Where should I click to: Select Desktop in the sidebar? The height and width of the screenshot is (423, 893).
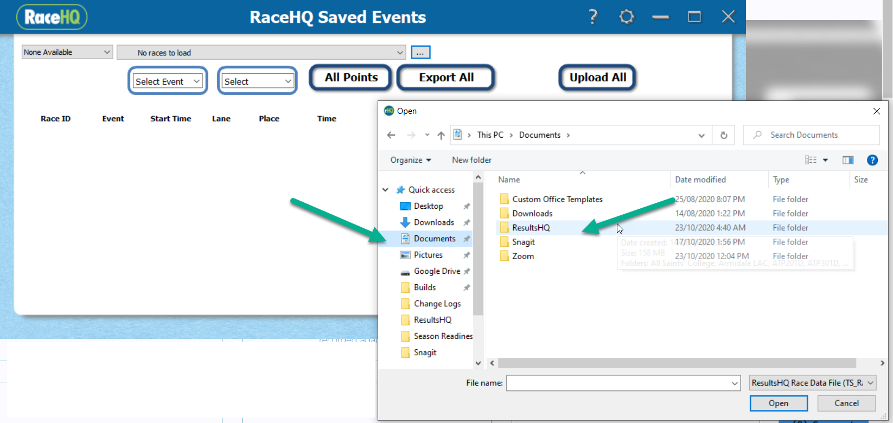(428, 206)
